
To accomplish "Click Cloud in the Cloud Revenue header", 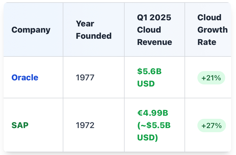I will pos(149,30).
